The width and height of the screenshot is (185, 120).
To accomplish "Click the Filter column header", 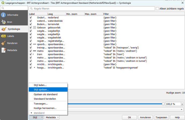I will [x=144, y=14].
